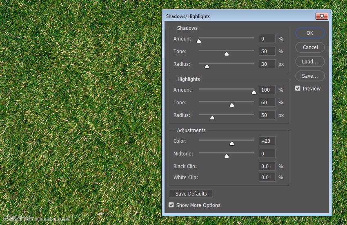Focus the Black Clip input field

pyautogui.click(x=267, y=166)
